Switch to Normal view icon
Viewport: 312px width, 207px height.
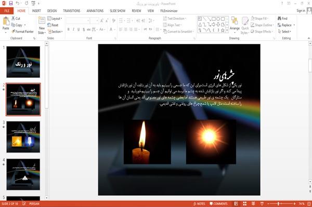coord(236,203)
